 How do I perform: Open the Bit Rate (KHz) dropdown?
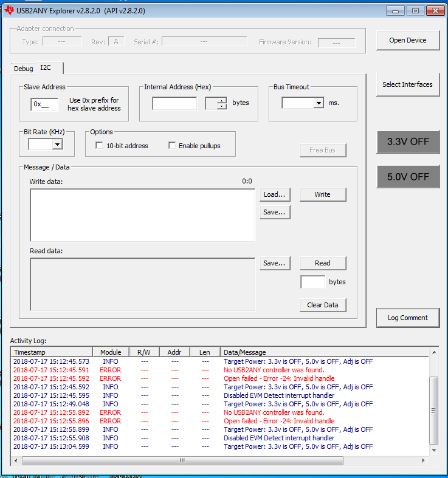coord(57,144)
